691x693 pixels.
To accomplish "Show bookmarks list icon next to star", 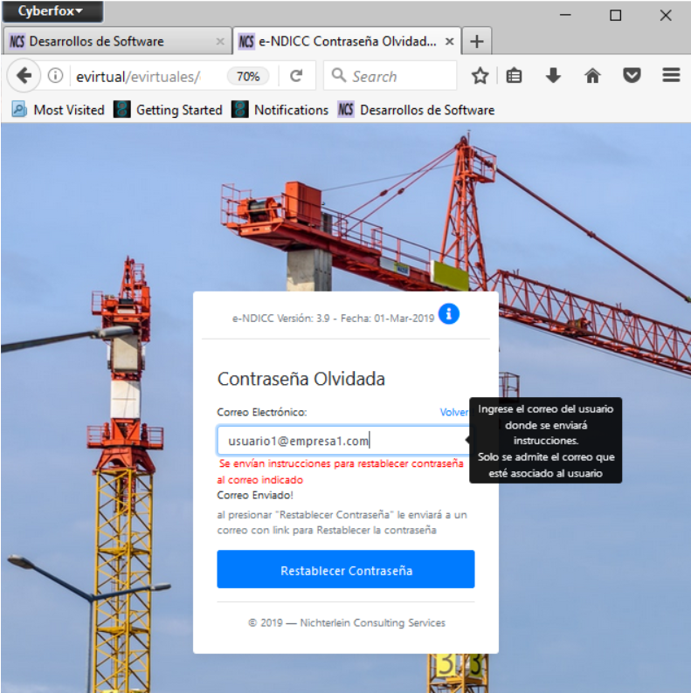I will (515, 76).
